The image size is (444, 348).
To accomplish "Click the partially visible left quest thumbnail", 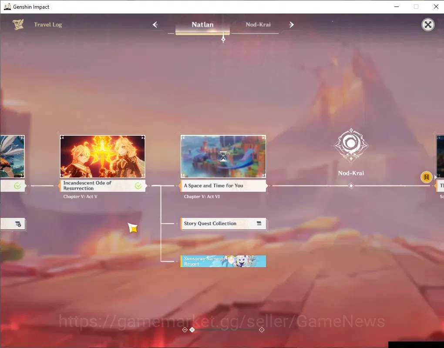I will coord(12,157).
